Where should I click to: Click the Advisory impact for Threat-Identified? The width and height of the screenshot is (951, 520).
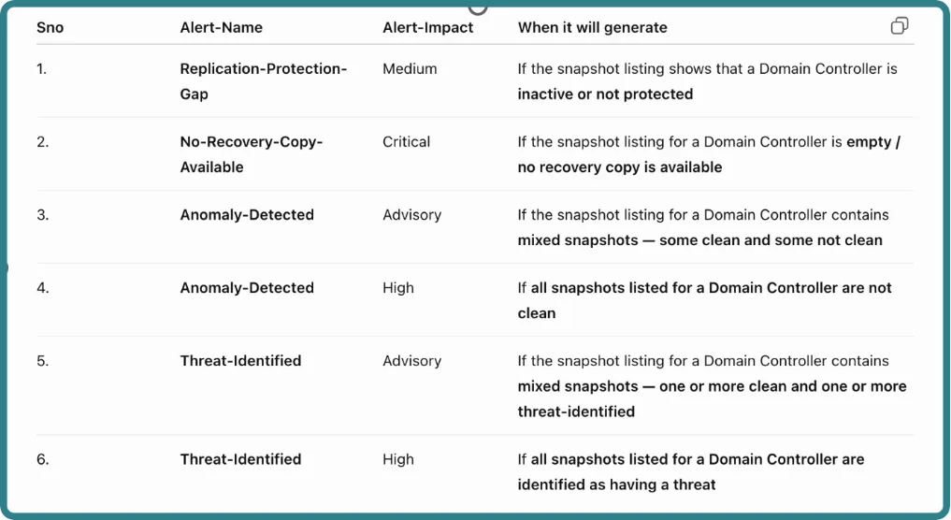tap(411, 360)
